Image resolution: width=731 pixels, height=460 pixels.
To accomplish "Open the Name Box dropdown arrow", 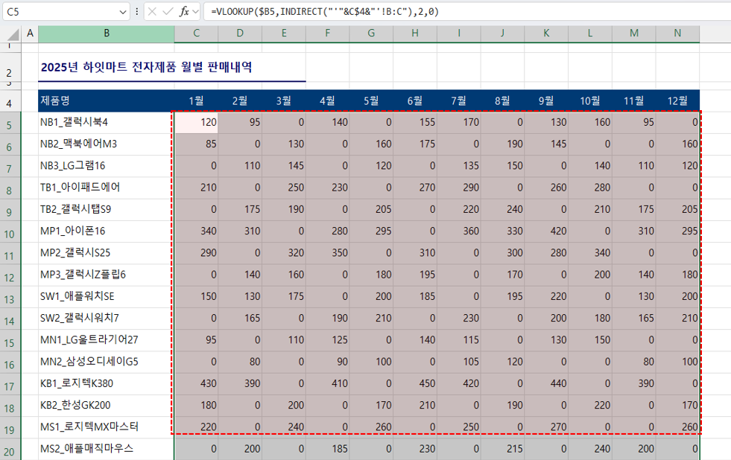I will [122, 10].
